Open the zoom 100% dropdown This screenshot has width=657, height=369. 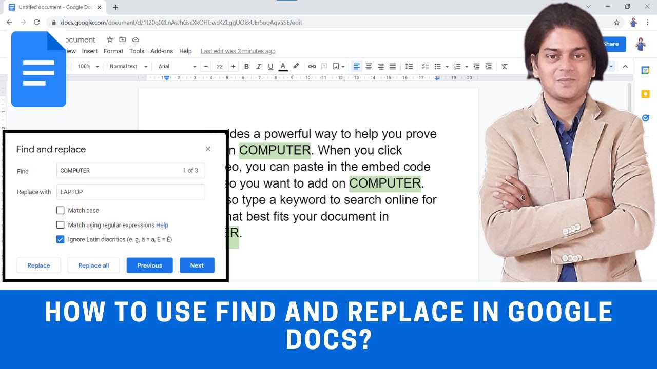tap(88, 66)
